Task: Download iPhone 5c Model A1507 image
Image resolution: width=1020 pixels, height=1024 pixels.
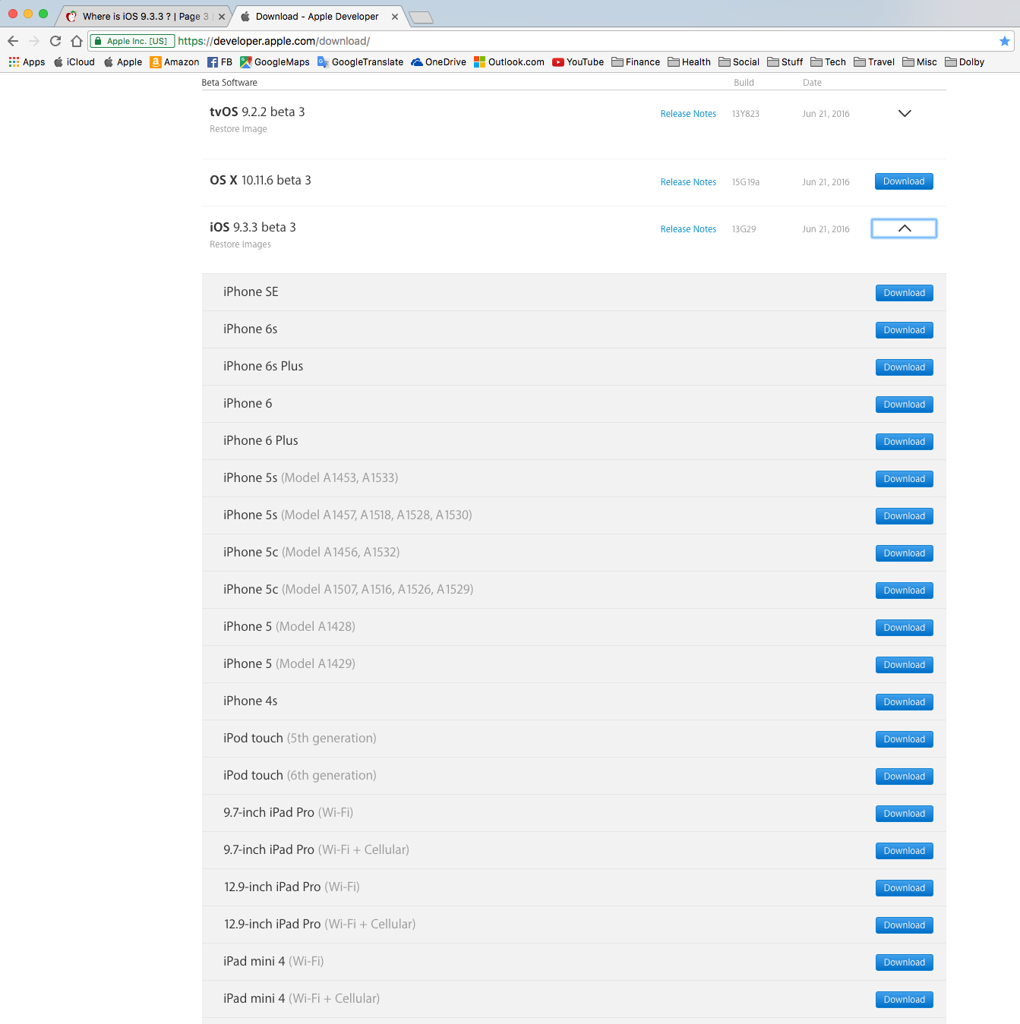Action: (x=904, y=591)
